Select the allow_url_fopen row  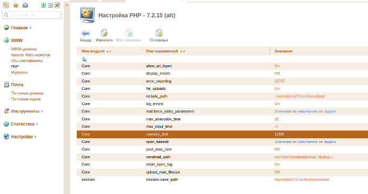coord(222,66)
